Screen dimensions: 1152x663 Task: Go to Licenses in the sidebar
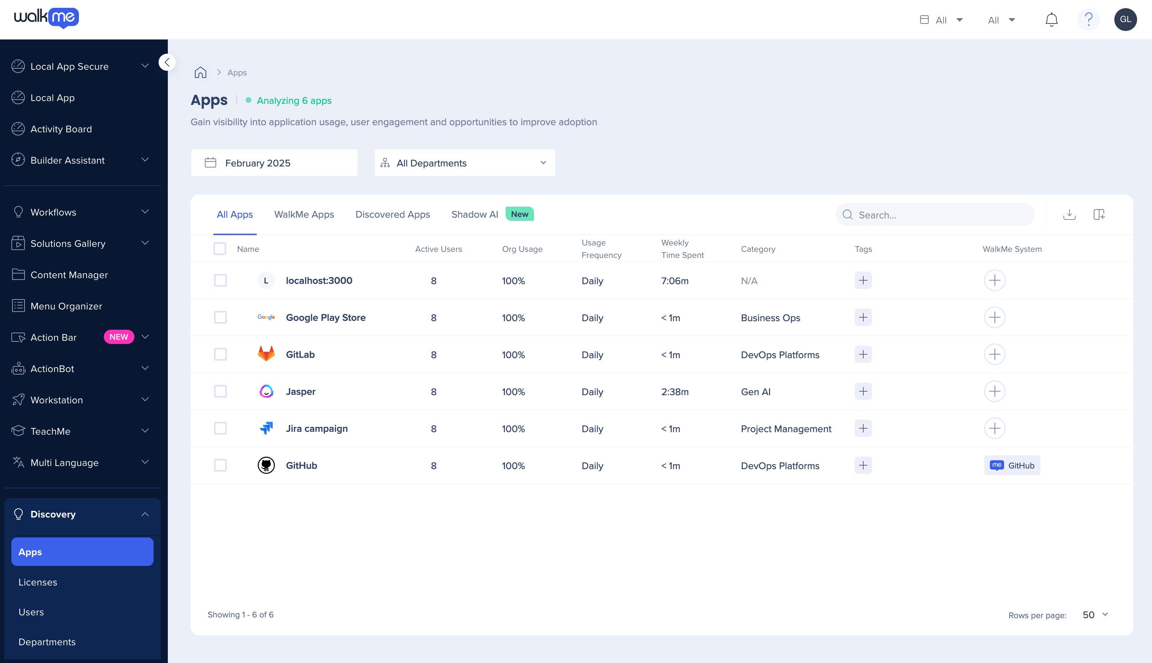(x=38, y=582)
